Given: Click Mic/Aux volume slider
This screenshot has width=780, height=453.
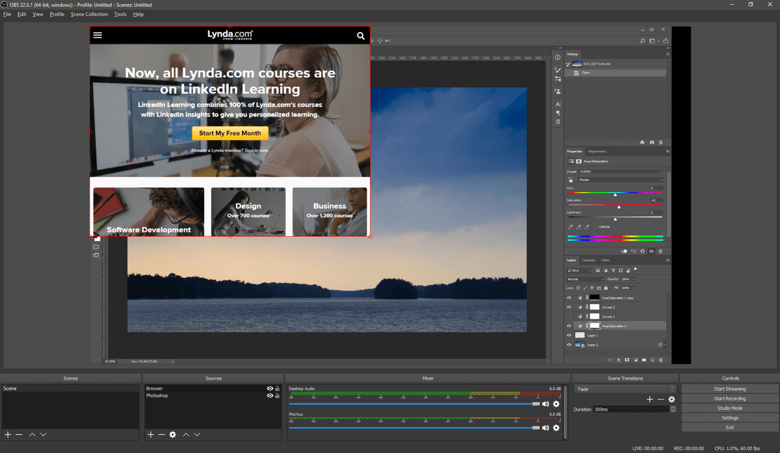Looking at the screenshot, I should coord(414,428).
